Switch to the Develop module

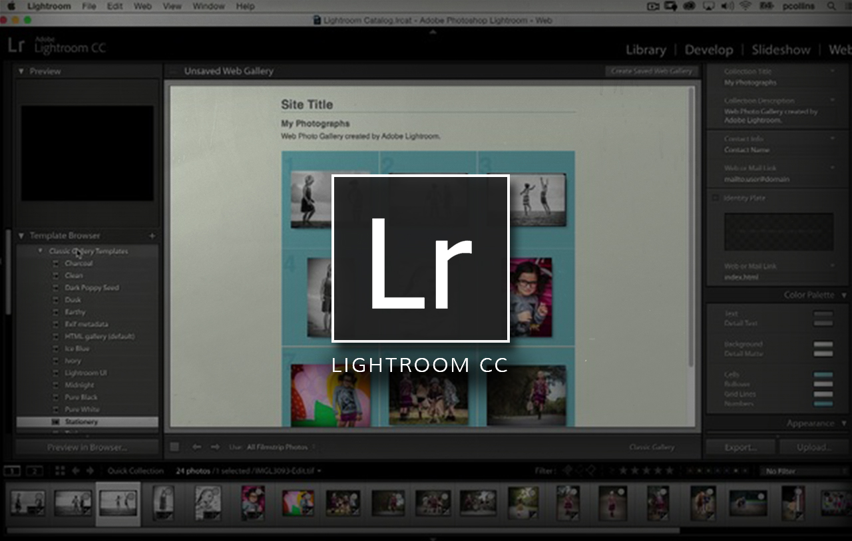(x=709, y=50)
